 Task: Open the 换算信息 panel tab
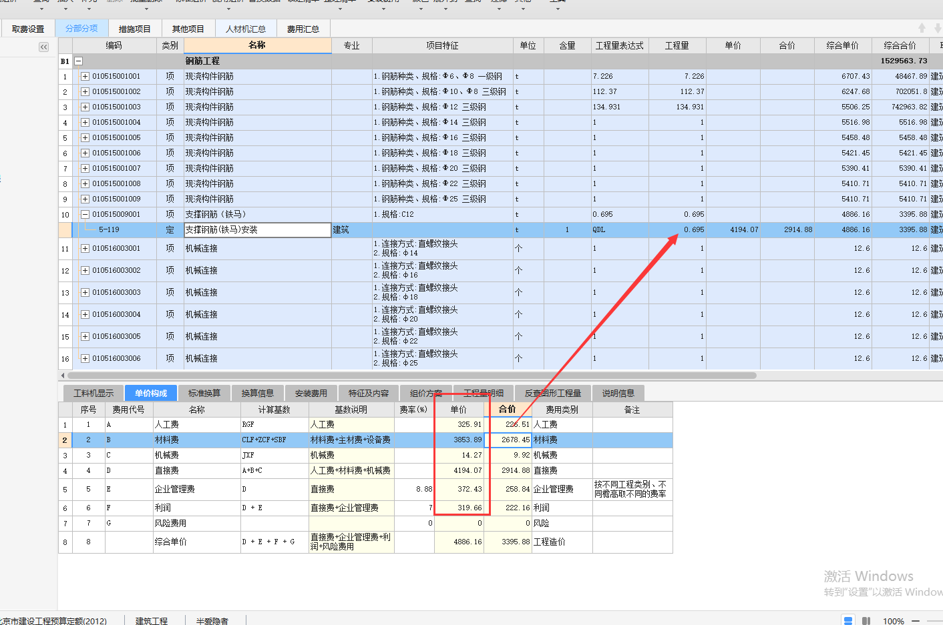click(258, 393)
